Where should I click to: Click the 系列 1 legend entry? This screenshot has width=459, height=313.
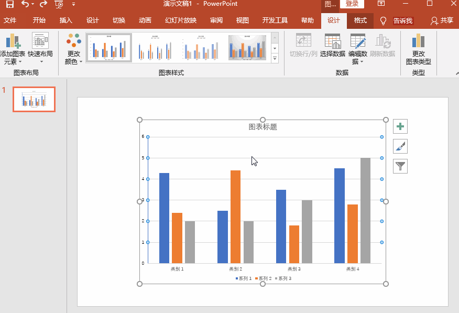click(x=244, y=278)
